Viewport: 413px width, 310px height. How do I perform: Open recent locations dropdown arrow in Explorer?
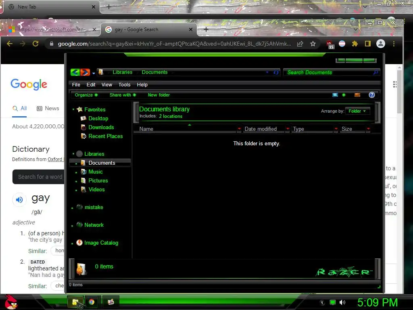(94, 73)
